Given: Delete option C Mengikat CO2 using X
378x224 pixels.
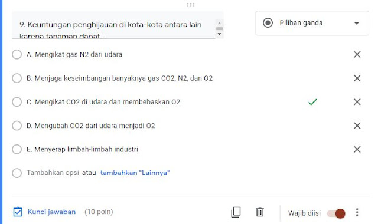Looking at the screenshot, I should [357, 102].
